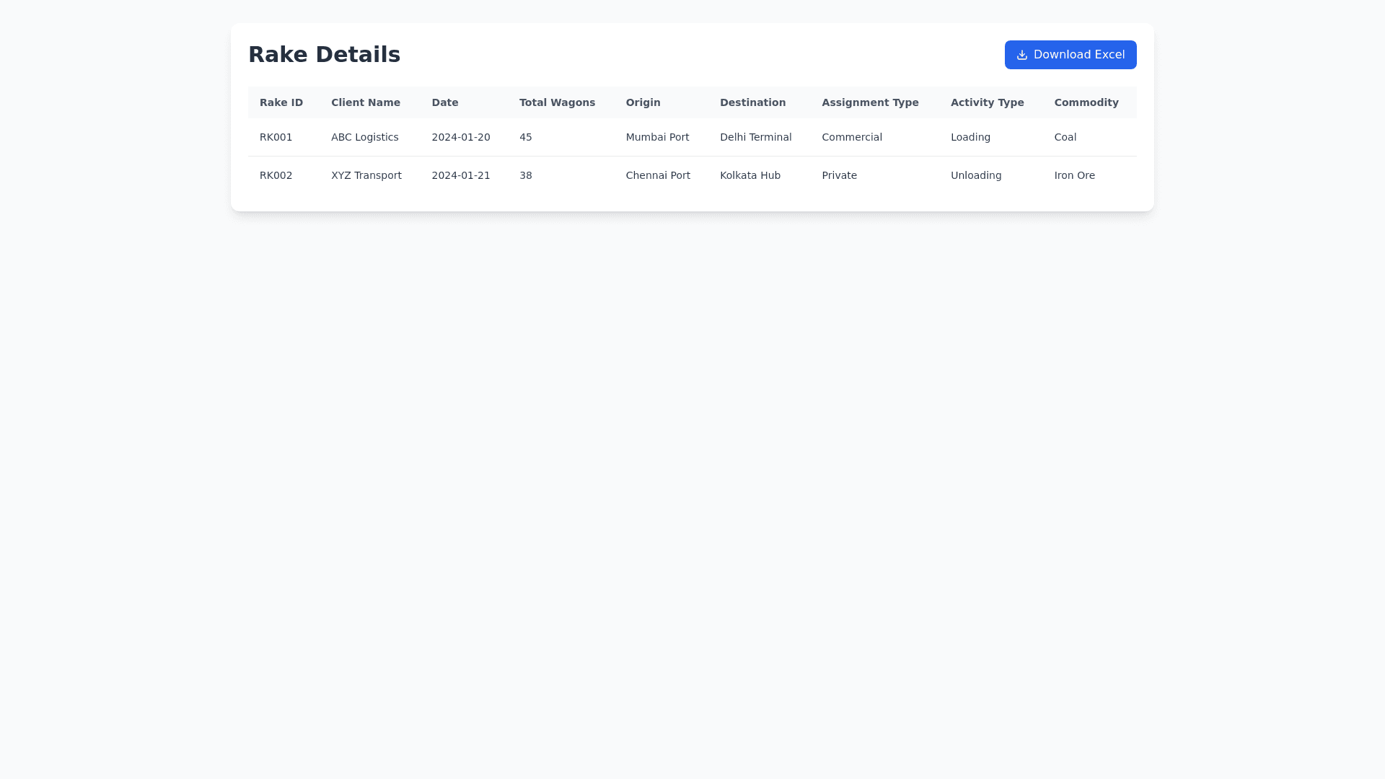The height and width of the screenshot is (779, 1385).
Task: Click the Unloading activity type cell
Action: coord(976,175)
